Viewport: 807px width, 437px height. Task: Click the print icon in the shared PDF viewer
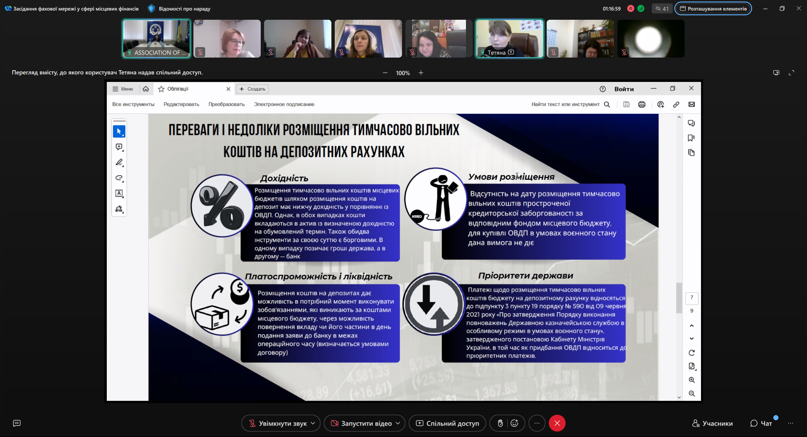pos(641,105)
